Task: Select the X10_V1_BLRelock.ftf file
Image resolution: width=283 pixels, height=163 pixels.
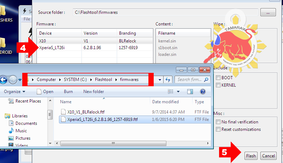Action: [x=86, y=112]
